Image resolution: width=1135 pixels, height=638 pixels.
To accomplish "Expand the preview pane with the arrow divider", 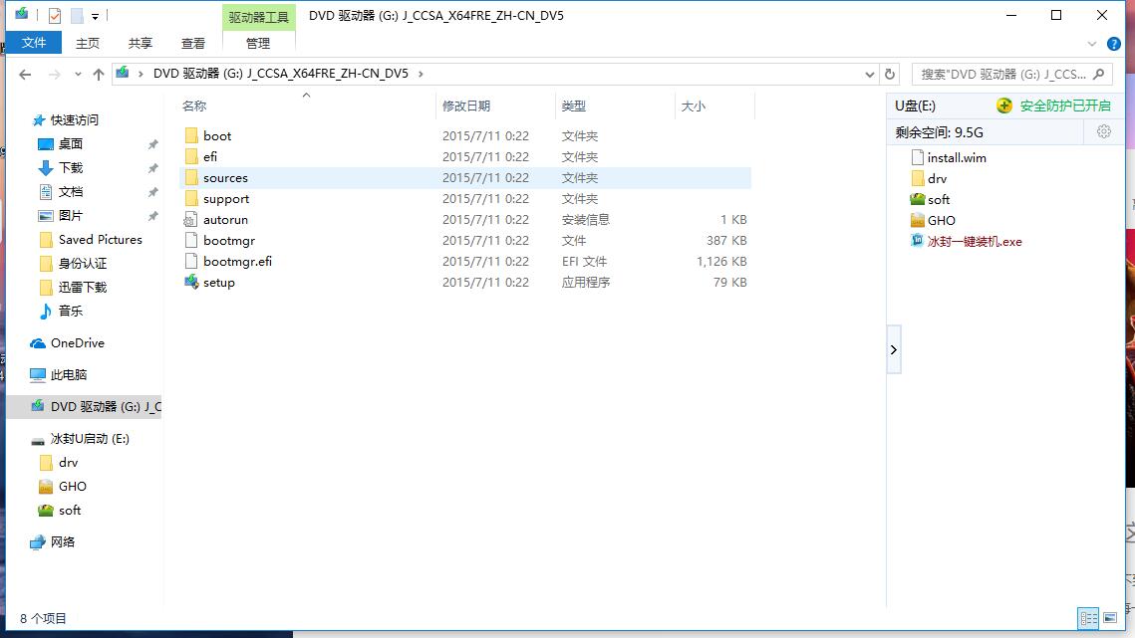I will click(894, 349).
